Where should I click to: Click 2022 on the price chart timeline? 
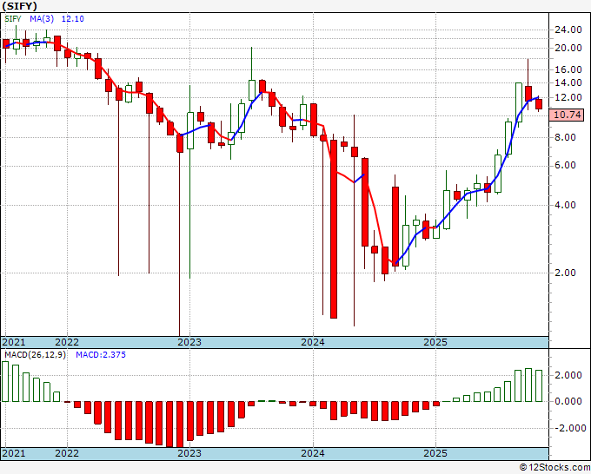tap(67, 342)
